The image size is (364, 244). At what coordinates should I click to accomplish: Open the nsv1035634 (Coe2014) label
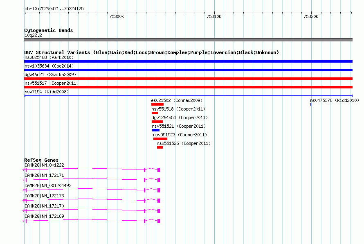(49, 66)
